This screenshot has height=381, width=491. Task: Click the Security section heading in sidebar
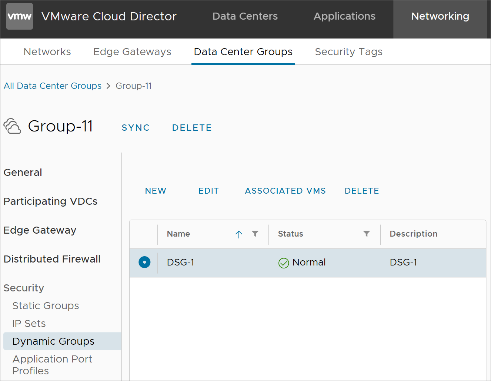24,288
